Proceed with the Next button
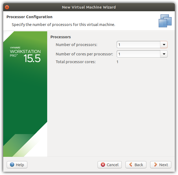Viewport: 178px width, 175px height. point(161,165)
